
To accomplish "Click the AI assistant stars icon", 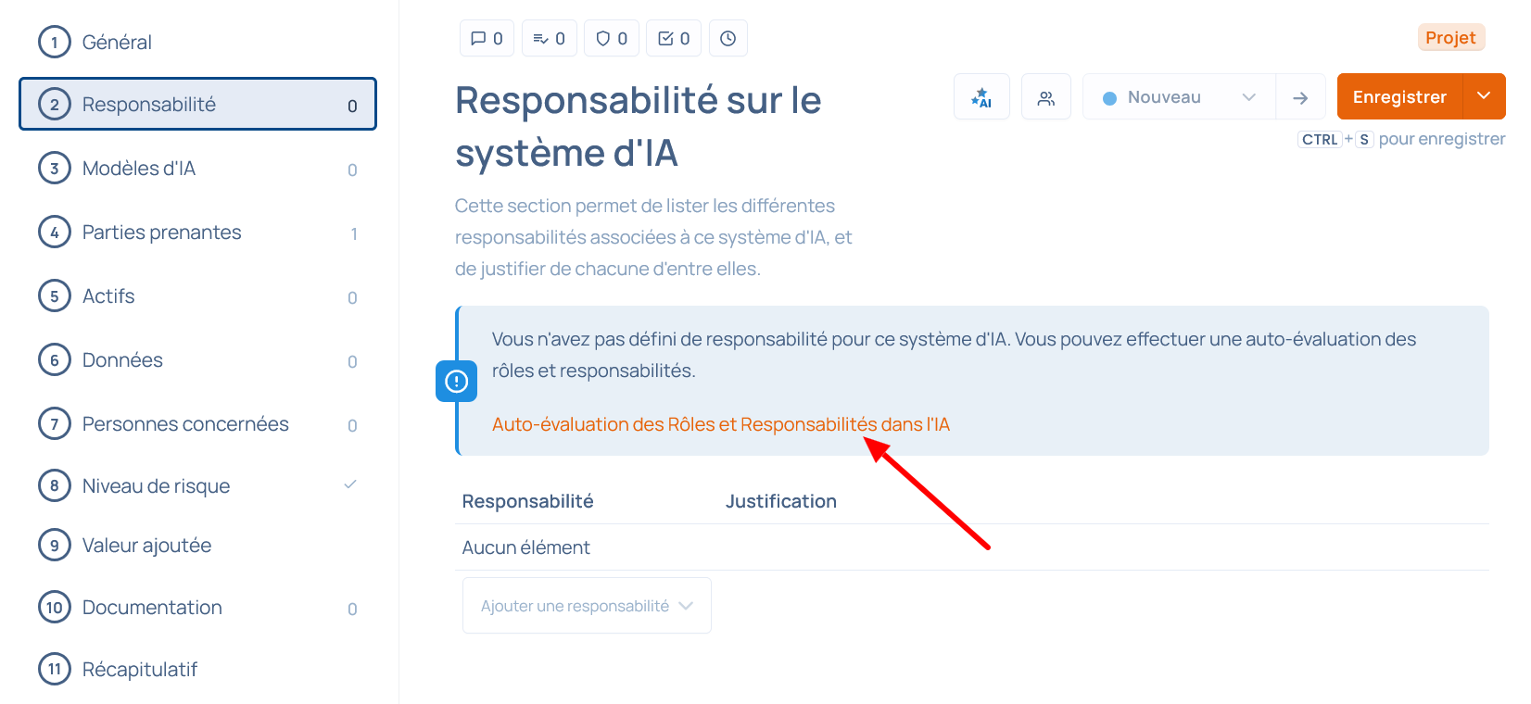I will pyautogui.click(x=981, y=97).
